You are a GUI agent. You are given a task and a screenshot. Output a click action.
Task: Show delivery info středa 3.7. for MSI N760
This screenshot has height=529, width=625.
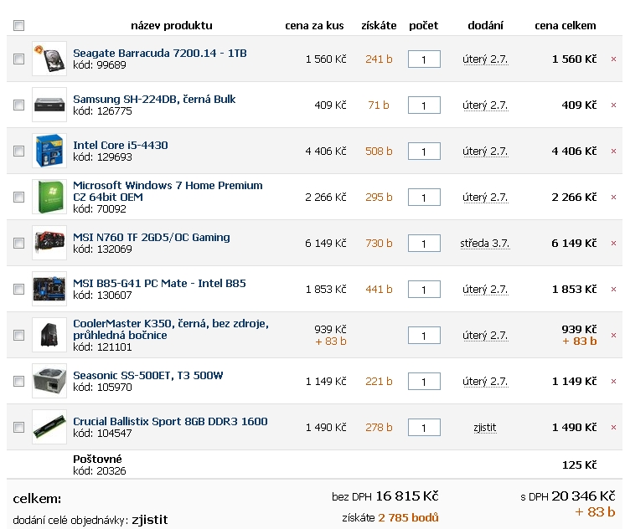click(485, 244)
